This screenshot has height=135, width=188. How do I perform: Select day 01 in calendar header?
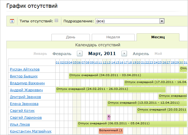click(x=58, y=63)
